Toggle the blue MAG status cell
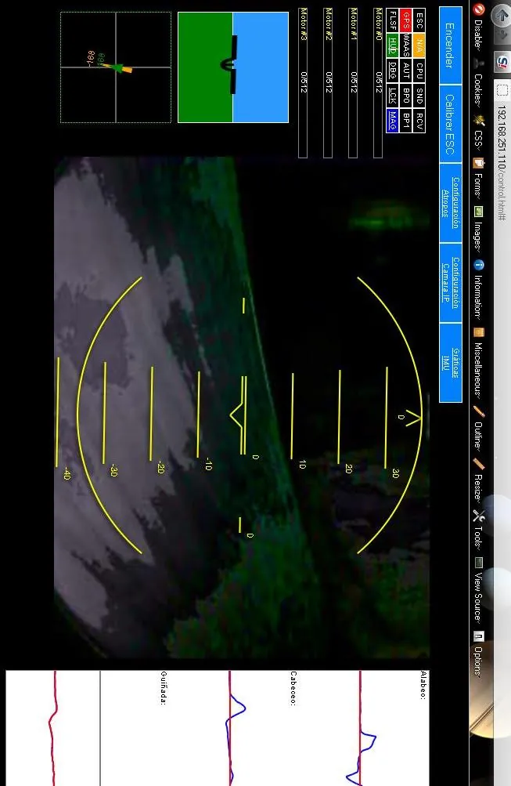 [393, 121]
